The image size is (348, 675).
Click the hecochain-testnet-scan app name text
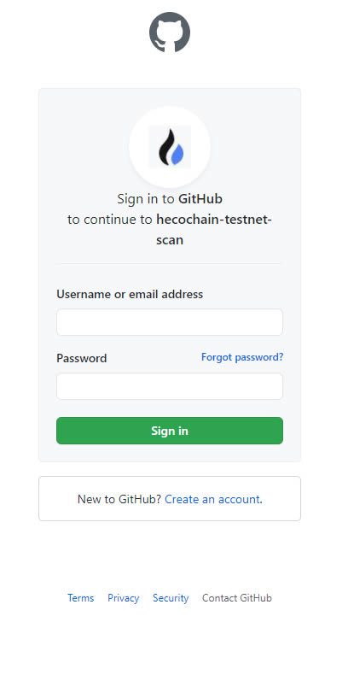click(x=213, y=230)
